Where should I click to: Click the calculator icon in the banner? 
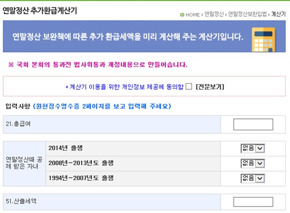264,39
